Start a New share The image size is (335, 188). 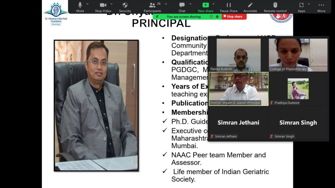pos(205,7)
